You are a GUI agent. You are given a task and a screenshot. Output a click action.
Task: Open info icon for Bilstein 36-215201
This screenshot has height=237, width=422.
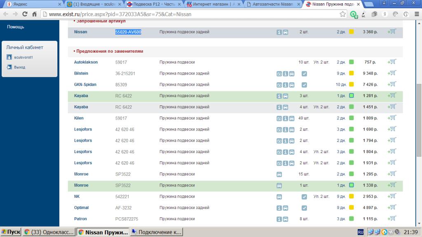coord(285,74)
